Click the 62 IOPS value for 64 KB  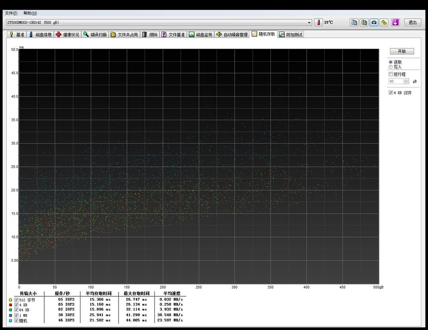66,309
